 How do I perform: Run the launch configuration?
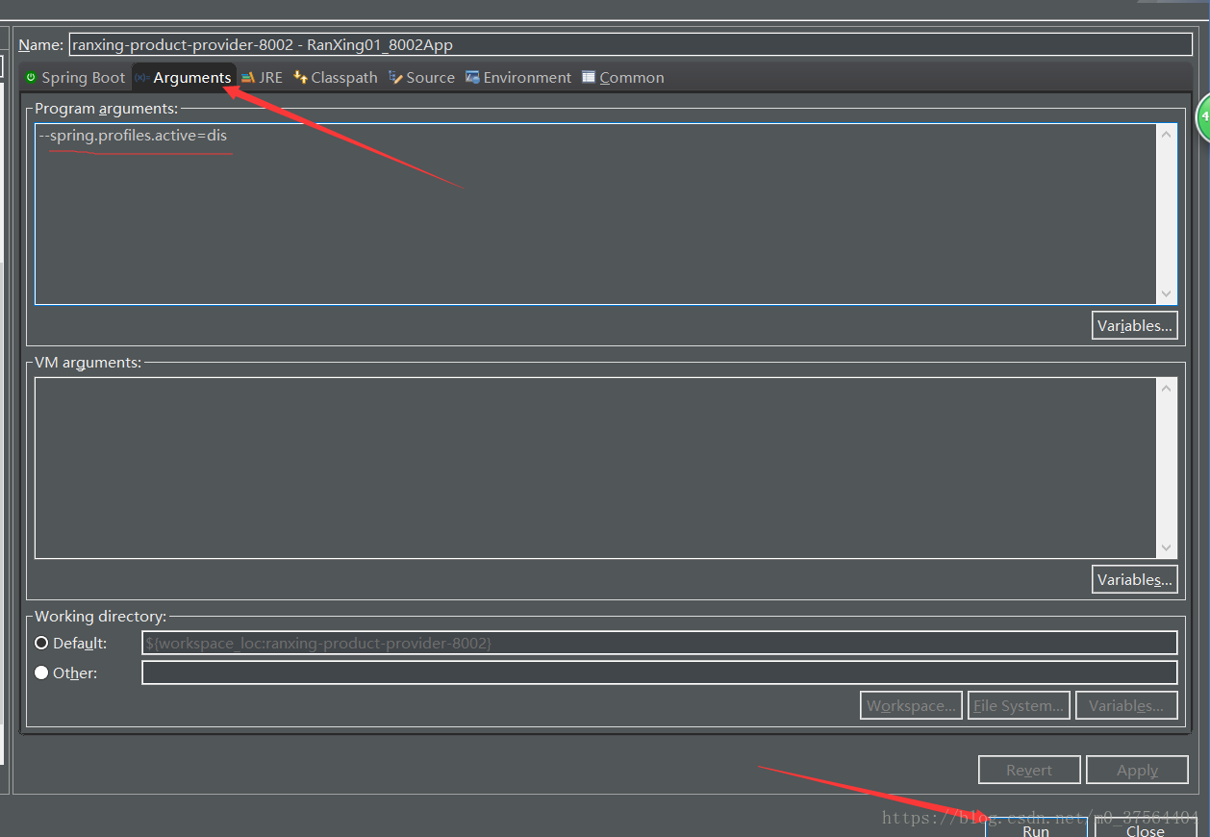click(1036, 828)
